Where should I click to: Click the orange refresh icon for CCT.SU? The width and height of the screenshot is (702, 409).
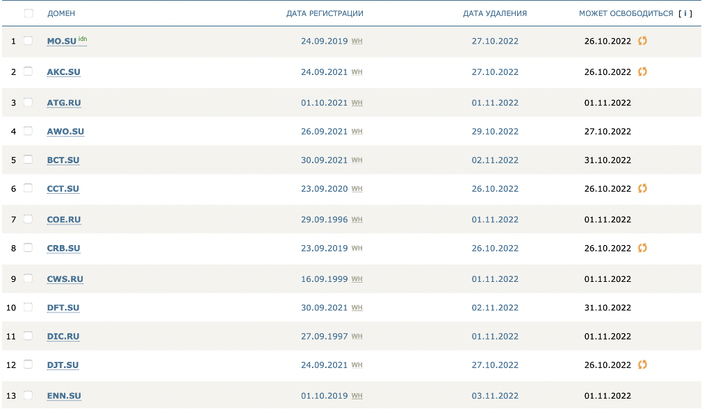tap(642, 188)
